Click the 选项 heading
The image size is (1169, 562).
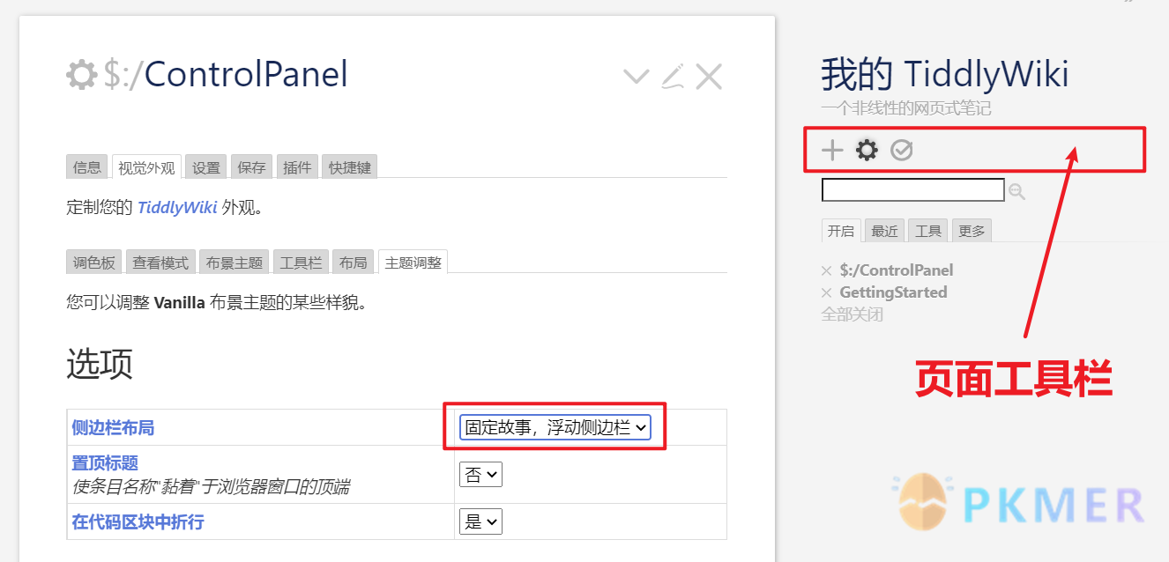(100, 363)
